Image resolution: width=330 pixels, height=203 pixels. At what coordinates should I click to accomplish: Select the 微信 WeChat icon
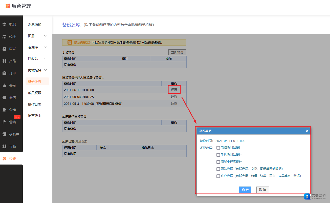pyautogui.click(x=4, y=97)
